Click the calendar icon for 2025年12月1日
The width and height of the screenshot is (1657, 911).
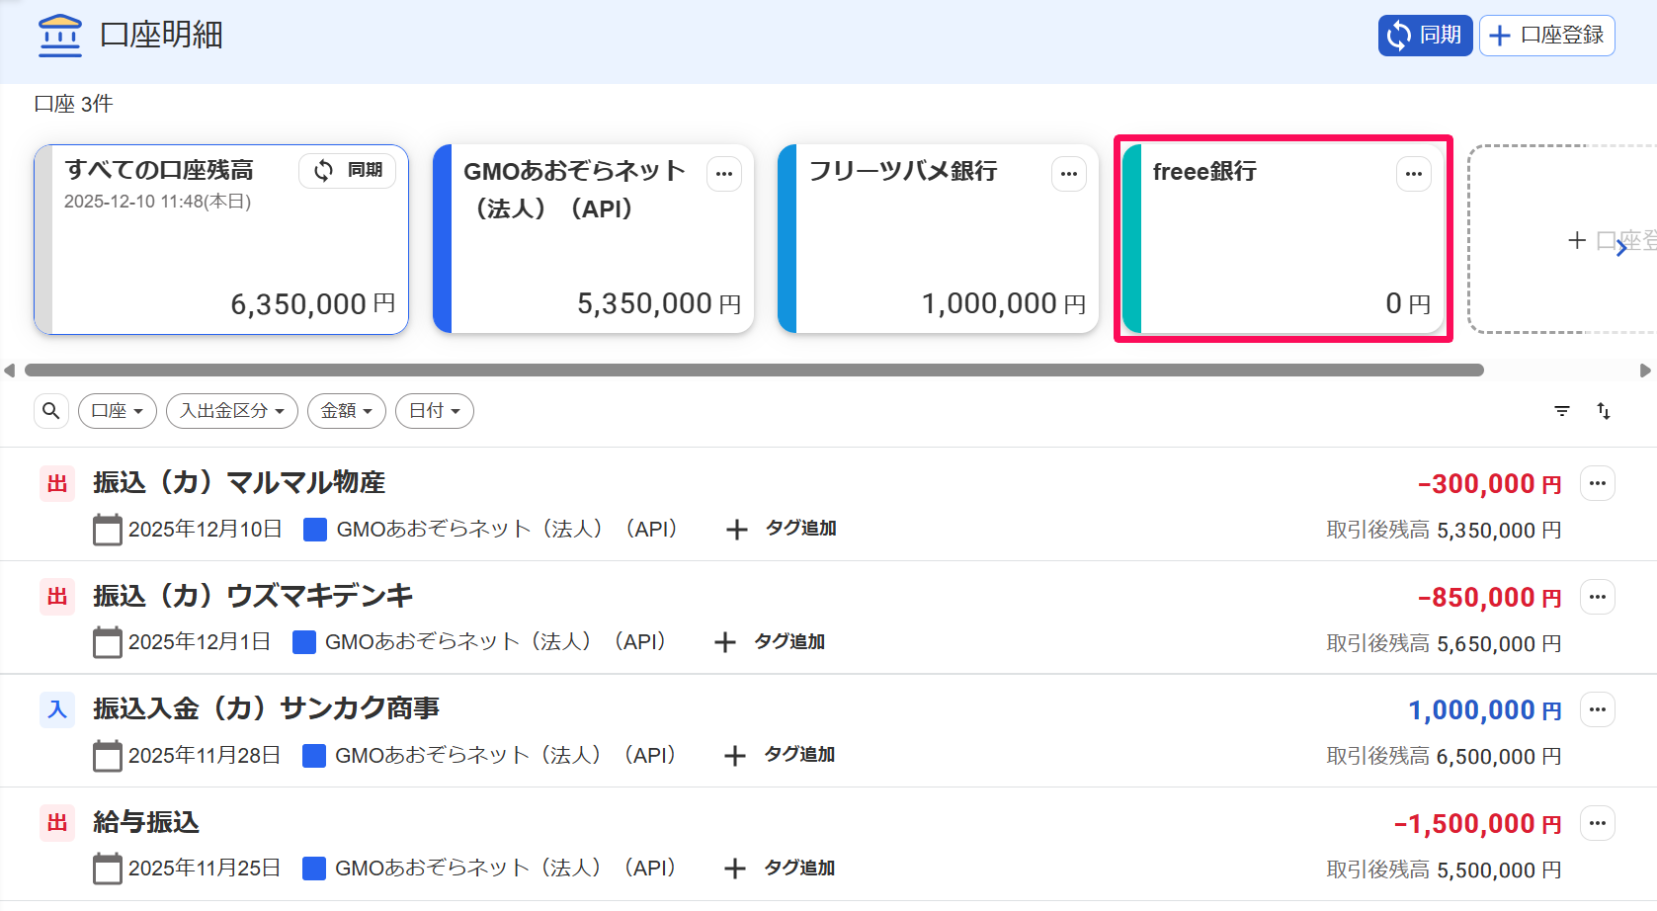(x=108, y=642)
